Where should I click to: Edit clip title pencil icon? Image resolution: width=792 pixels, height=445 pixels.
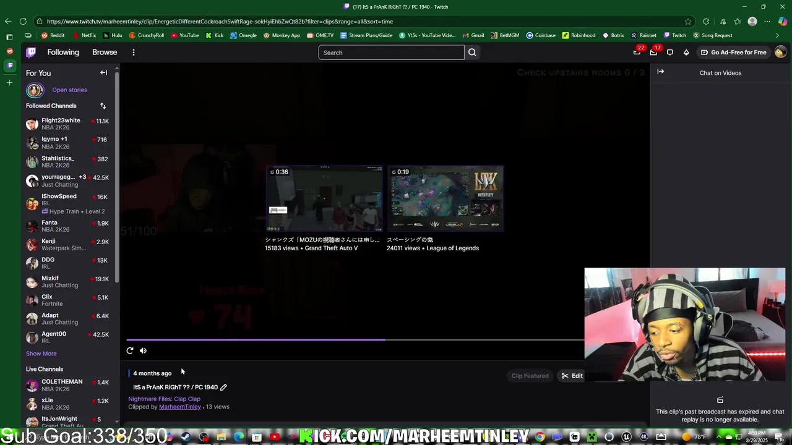tap(223, 388)
